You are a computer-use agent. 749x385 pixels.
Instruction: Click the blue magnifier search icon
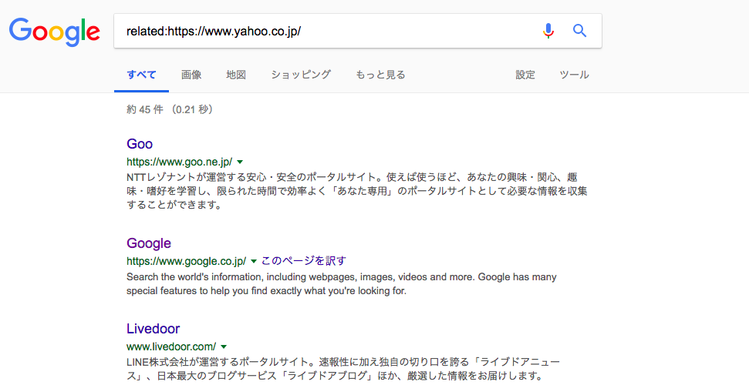[579, 31]
